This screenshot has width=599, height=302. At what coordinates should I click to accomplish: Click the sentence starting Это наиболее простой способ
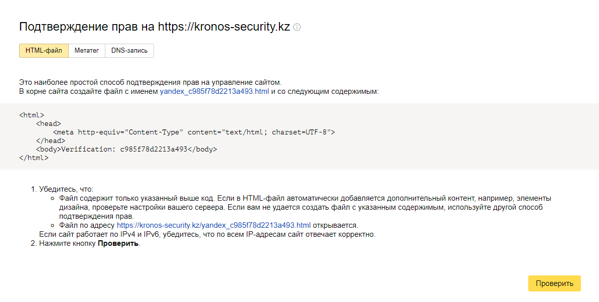[150, 82]
